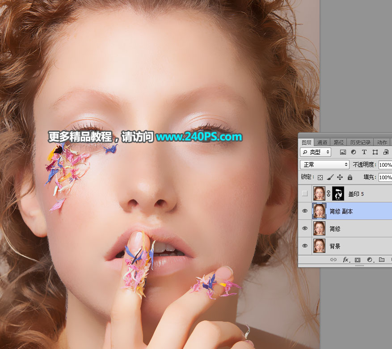The width and height of the screenshot is (392, 349).
Task: Lock all padlock icon
Action: pos(350,177)
